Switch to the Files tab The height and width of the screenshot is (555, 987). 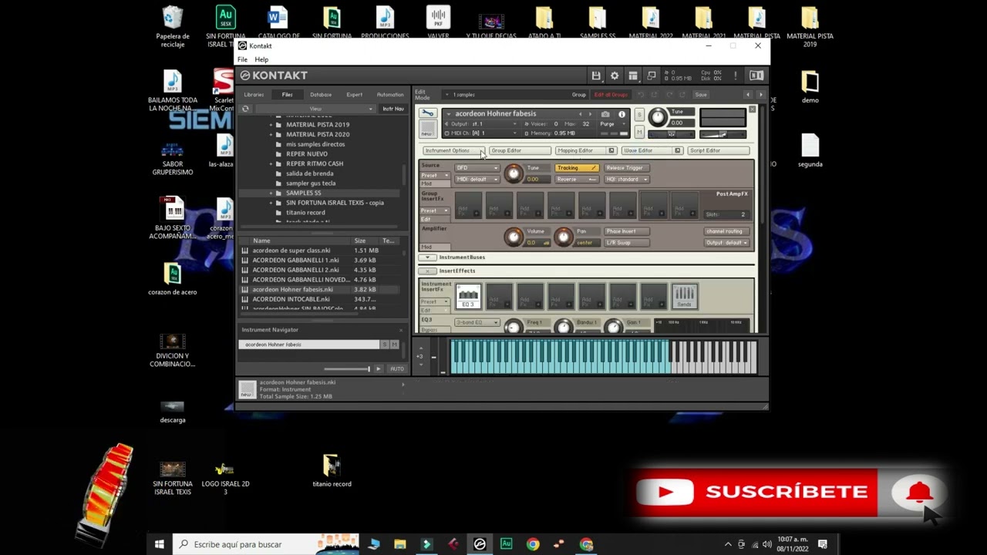click(x=287, y=95)
